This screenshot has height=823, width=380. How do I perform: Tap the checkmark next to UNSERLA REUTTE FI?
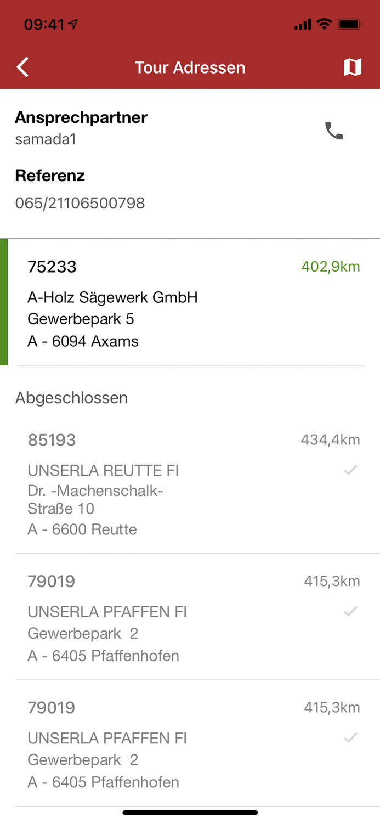pos(350,470)
